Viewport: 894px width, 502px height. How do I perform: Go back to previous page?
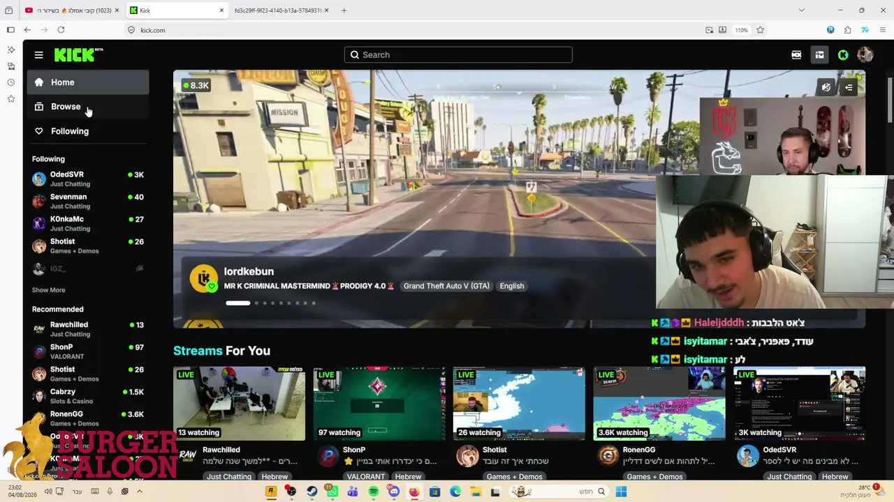click(27, 30)
